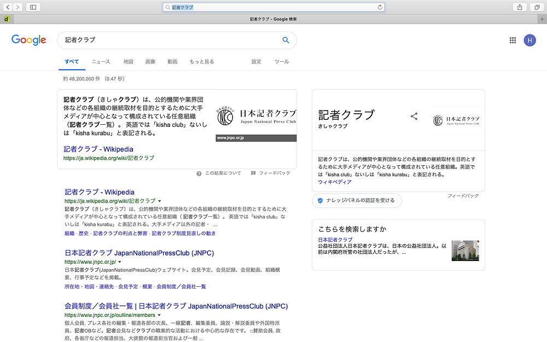The width and height of the screenshot is (547, 342).
Task: Click 記者クラブ制度見直しの動き sitelink
Action: pos(183,234)
